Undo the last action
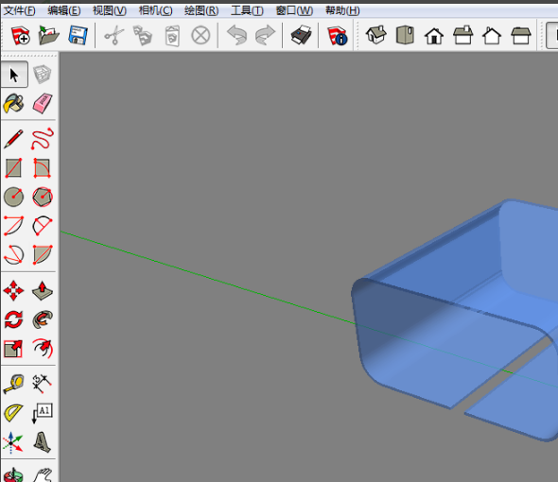Viewport: 558px width, 482px height. [236, 35]
